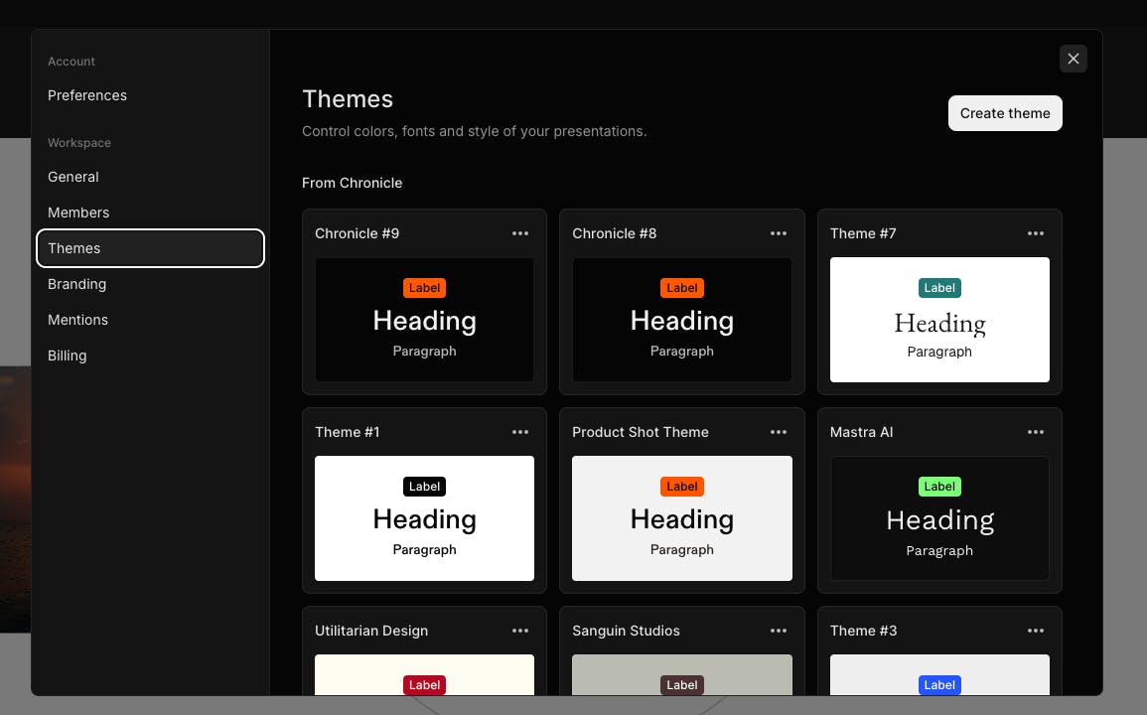Open the Sanguin Studios three-dot menu

pos(779,631)
